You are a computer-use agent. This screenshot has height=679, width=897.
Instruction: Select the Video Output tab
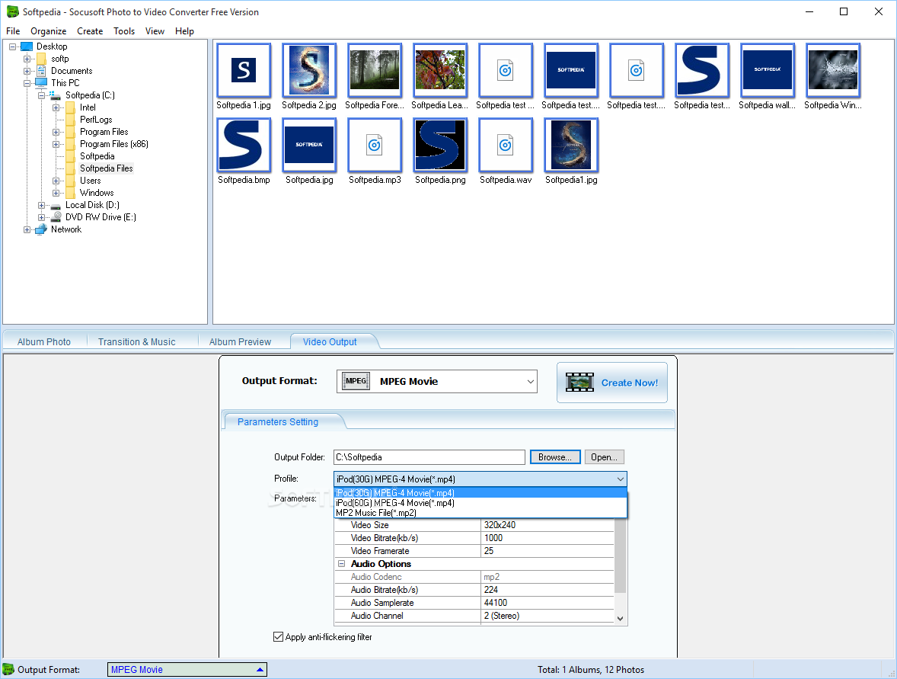pyautogui.click(x=330, y=342)
